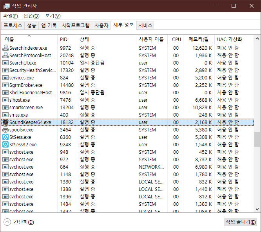Click the NETWORK... user name cell
Screen dimensions: 261x232
151,167
